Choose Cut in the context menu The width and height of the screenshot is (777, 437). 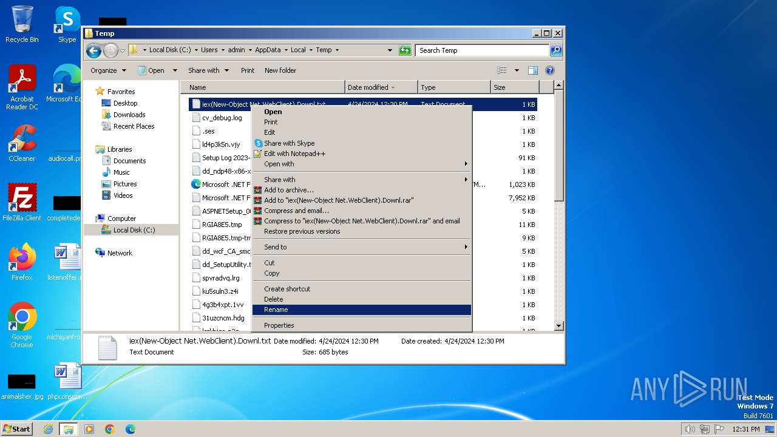pos(361,263)
